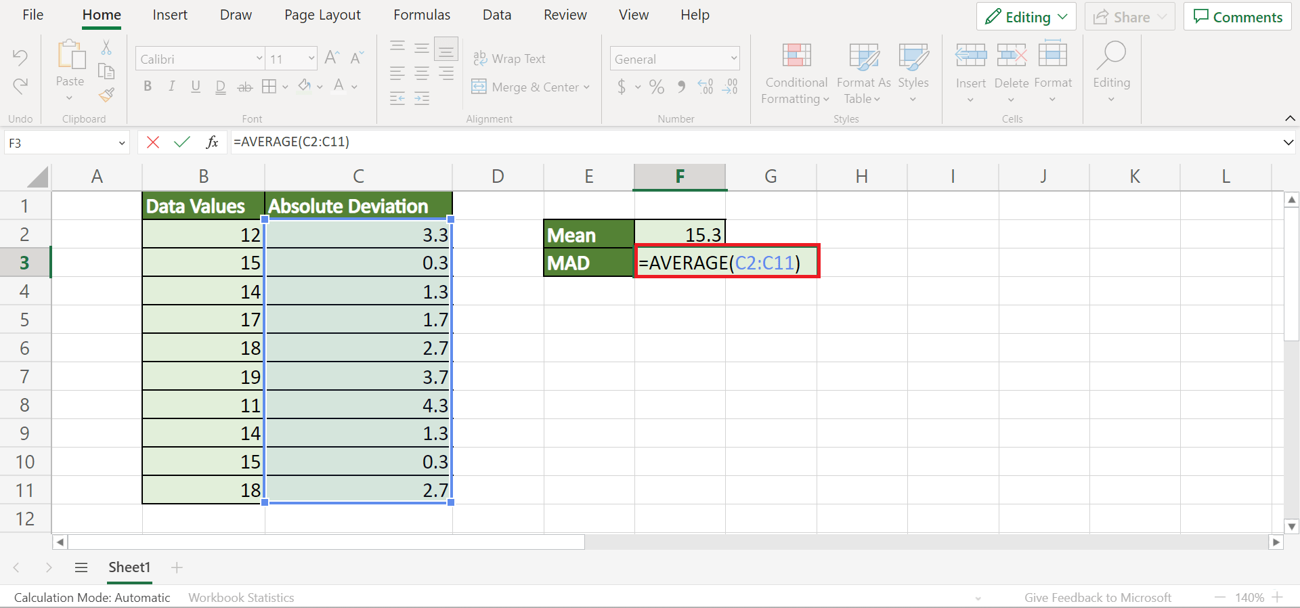Viewport: 1300px width, 608px height.
Task: Open the Editing mode button
Action: point(1026,17)
